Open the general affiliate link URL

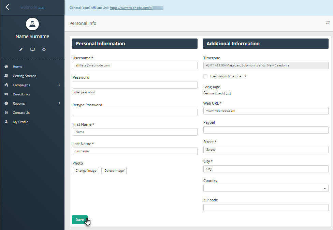[x=136, y=7]
